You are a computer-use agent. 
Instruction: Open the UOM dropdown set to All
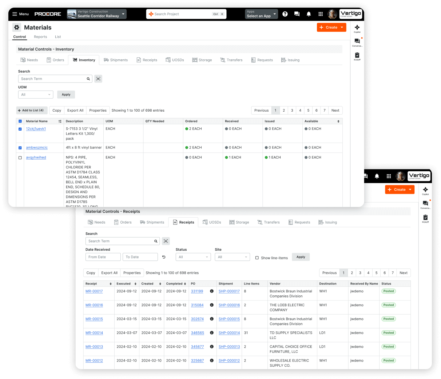(35, 94)
